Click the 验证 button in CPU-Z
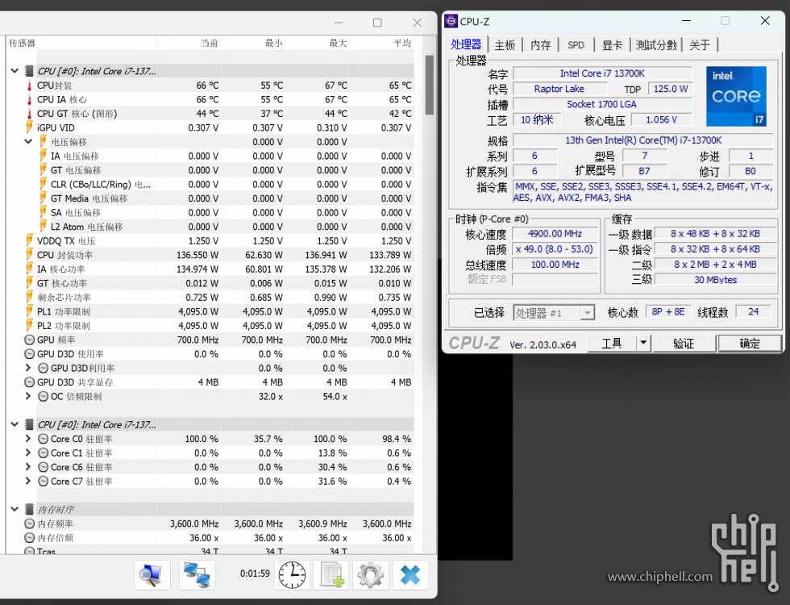The image size is (790, 605). tap(684, 344)
